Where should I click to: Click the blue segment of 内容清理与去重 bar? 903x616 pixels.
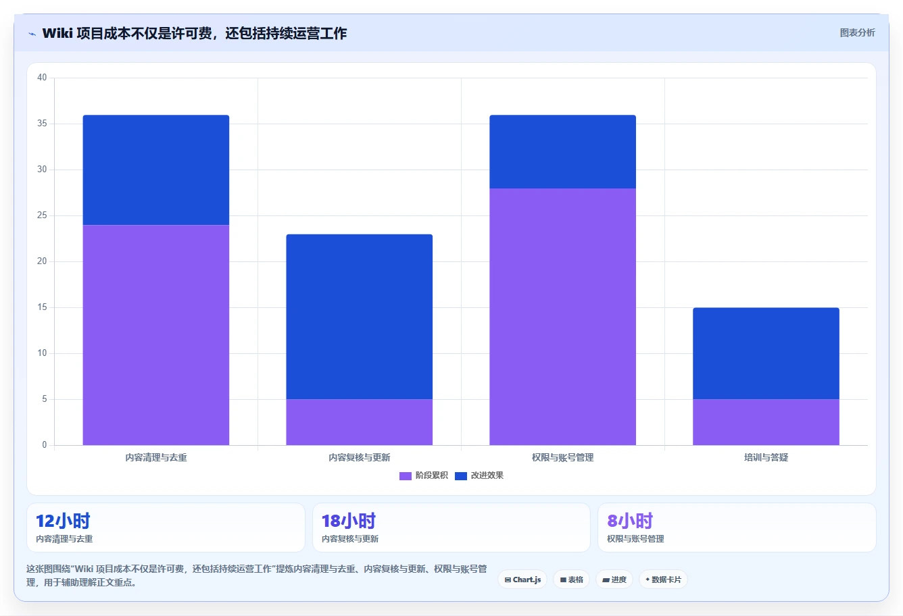coord(156,170)
